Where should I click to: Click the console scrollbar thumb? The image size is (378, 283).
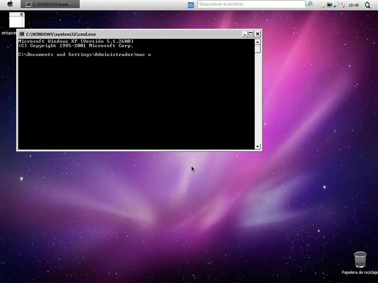point(257,49)
